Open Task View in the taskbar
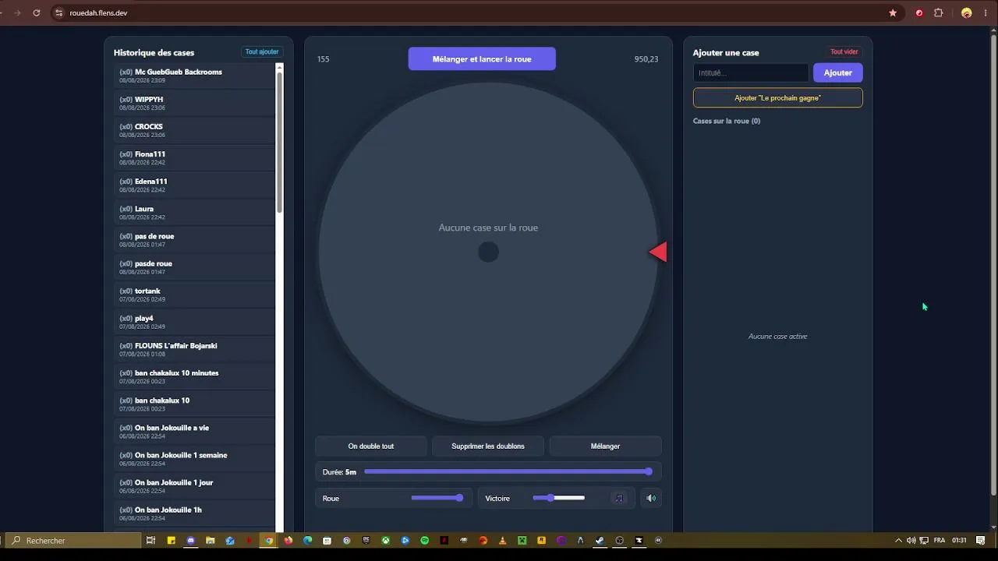Image resolution: width=998 pixels, height=561 pixels. click(x=151, y=540)
